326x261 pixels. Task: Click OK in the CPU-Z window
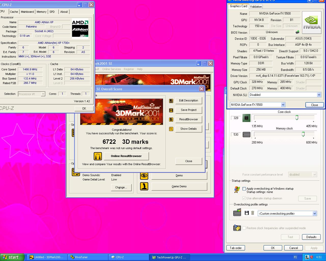pyautogui.click(x=84, y=109)
